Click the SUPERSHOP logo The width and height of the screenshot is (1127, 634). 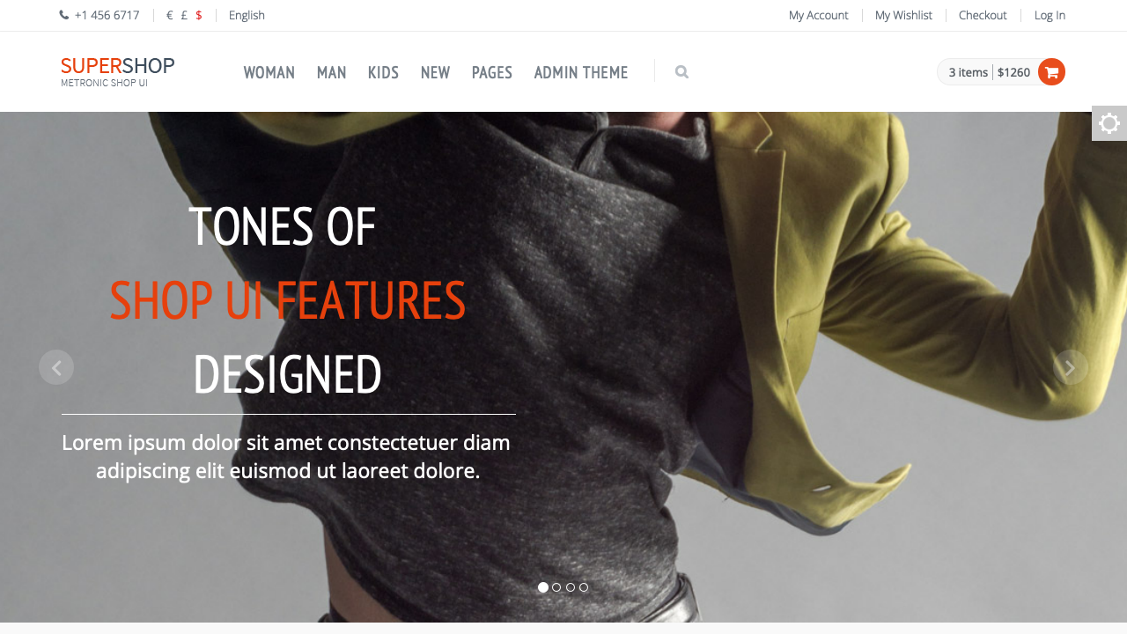click(118, 71)
